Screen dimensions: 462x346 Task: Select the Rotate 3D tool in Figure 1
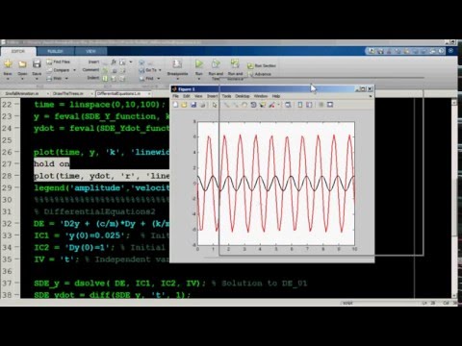click(253, 105)
